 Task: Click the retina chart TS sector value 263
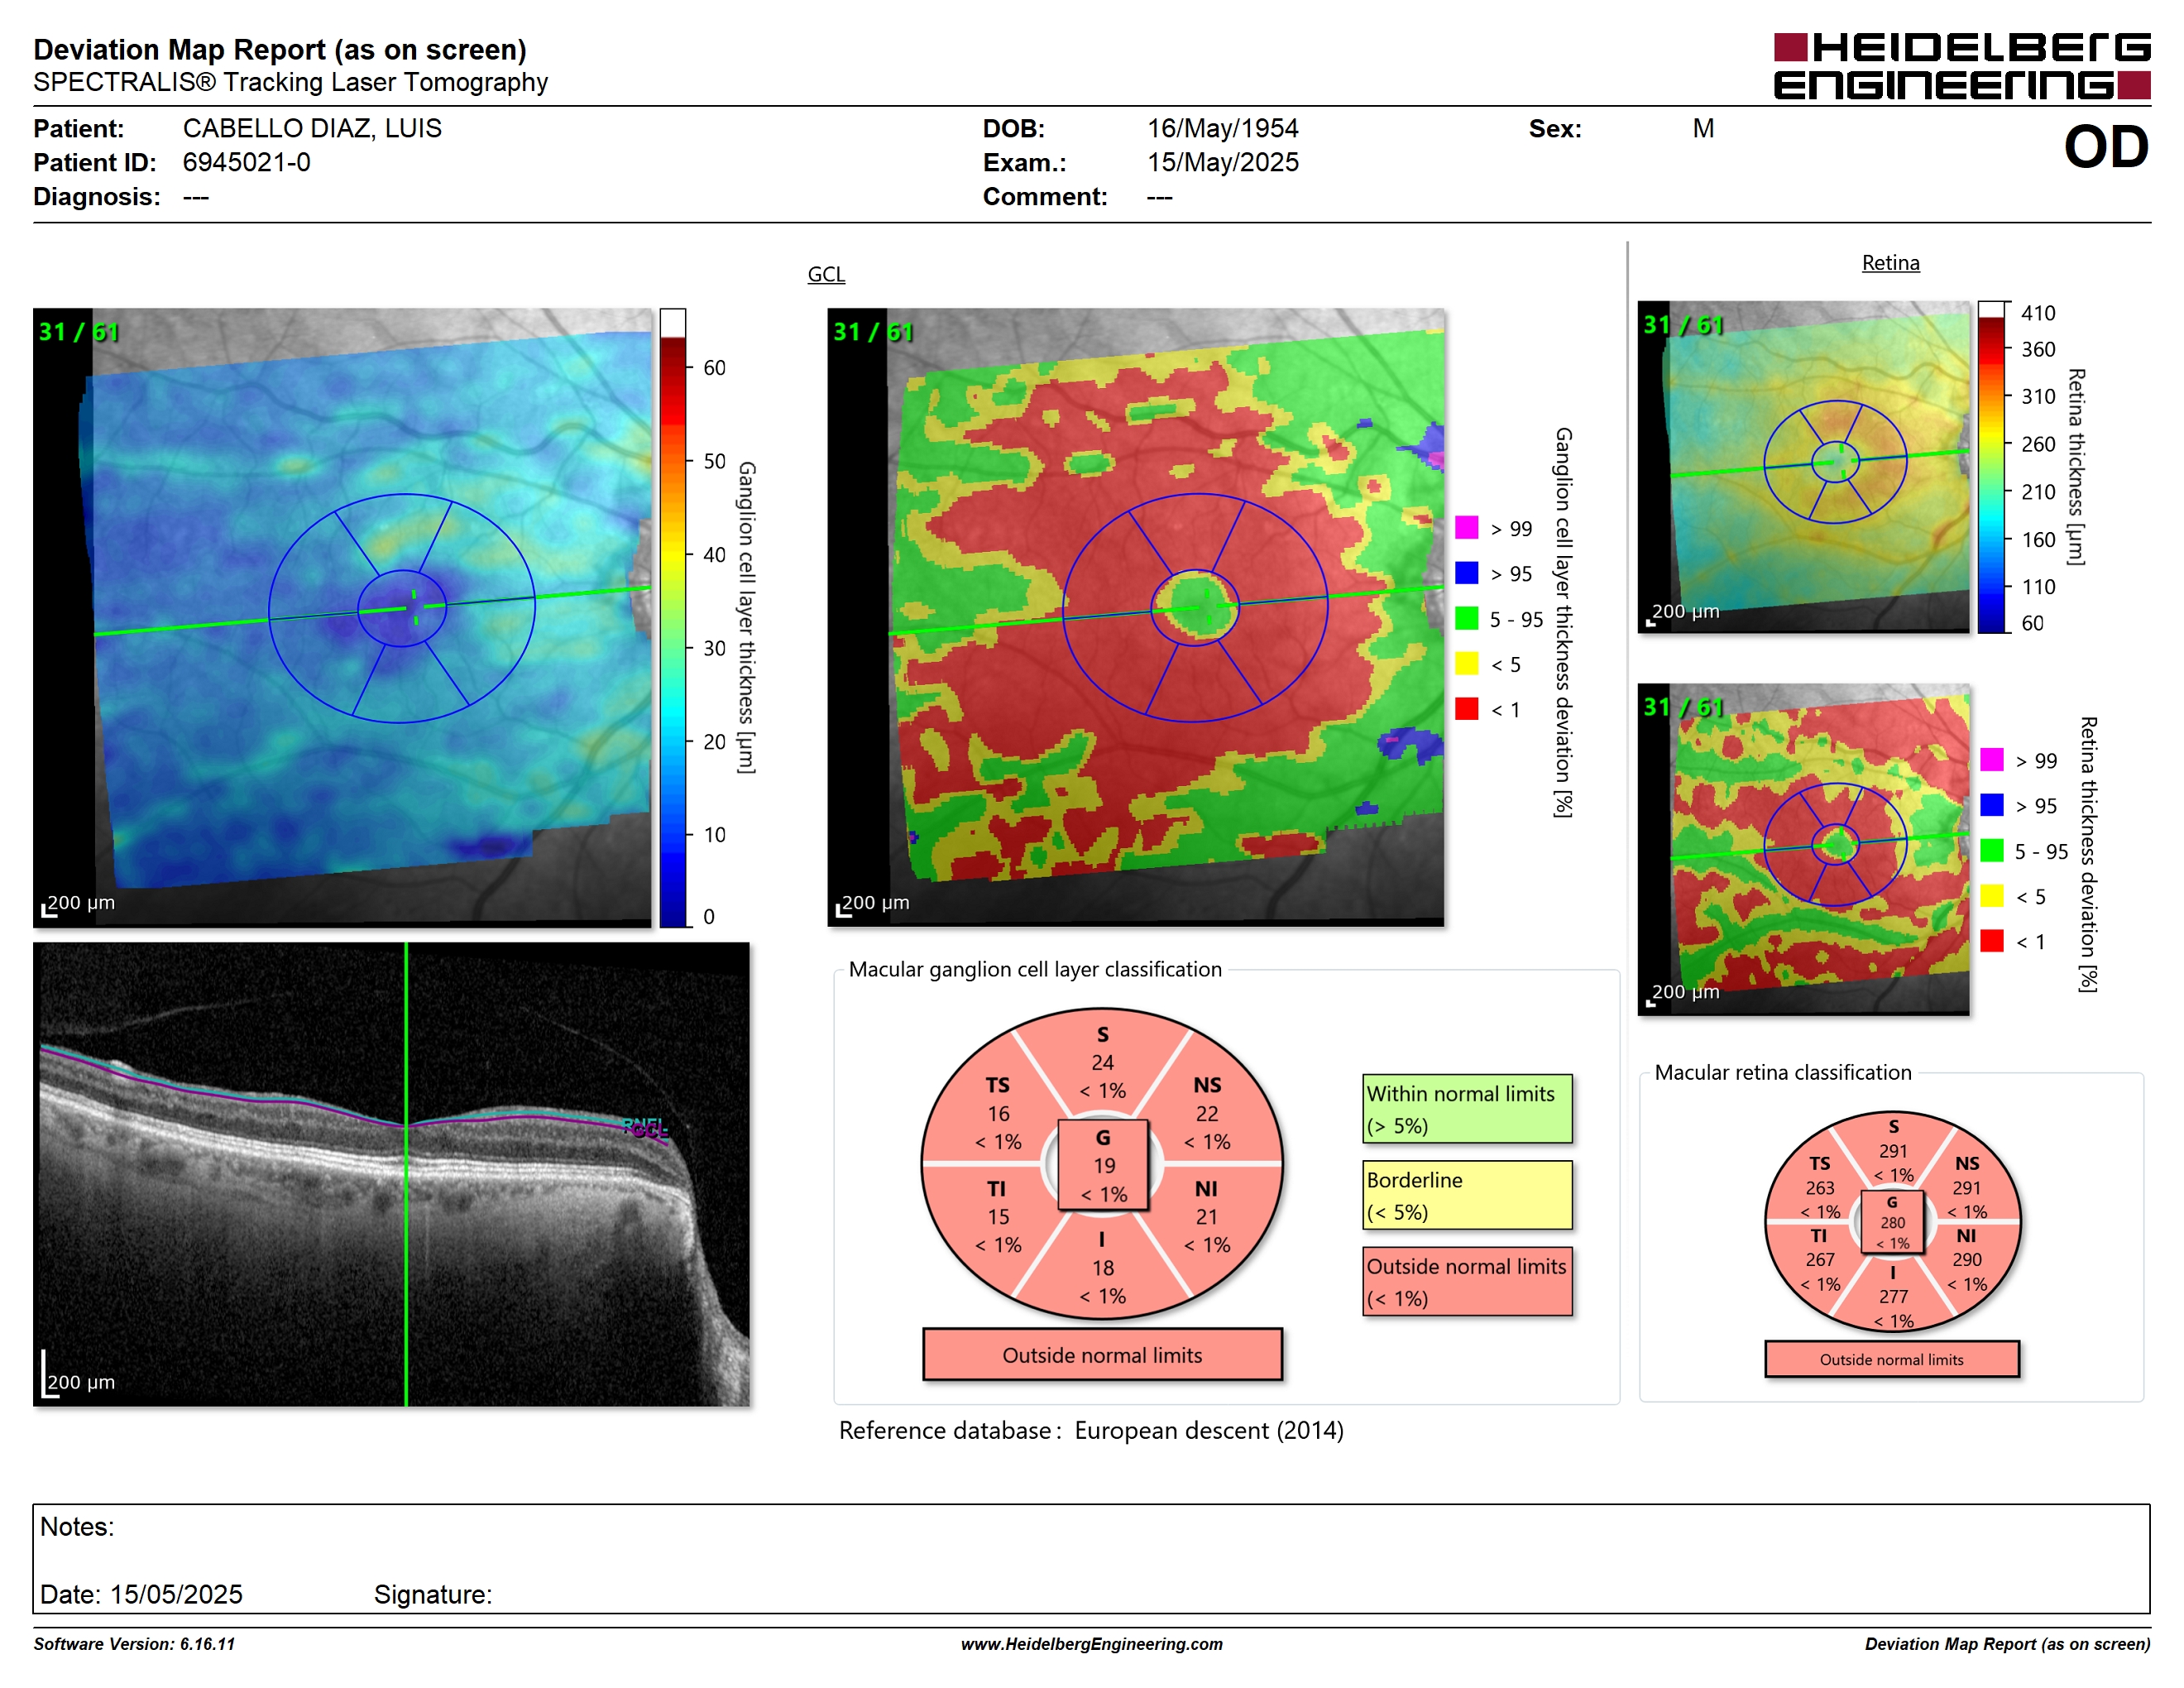(x=1820, y=1188)
